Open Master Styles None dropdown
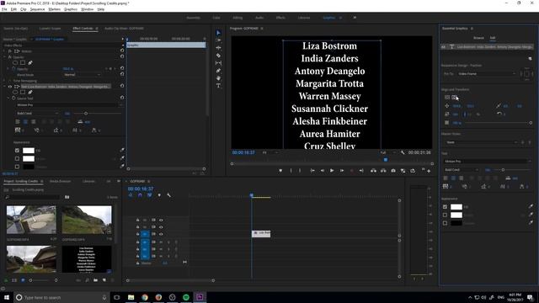The width and height of the screenshot is (539, 303). 481,142
